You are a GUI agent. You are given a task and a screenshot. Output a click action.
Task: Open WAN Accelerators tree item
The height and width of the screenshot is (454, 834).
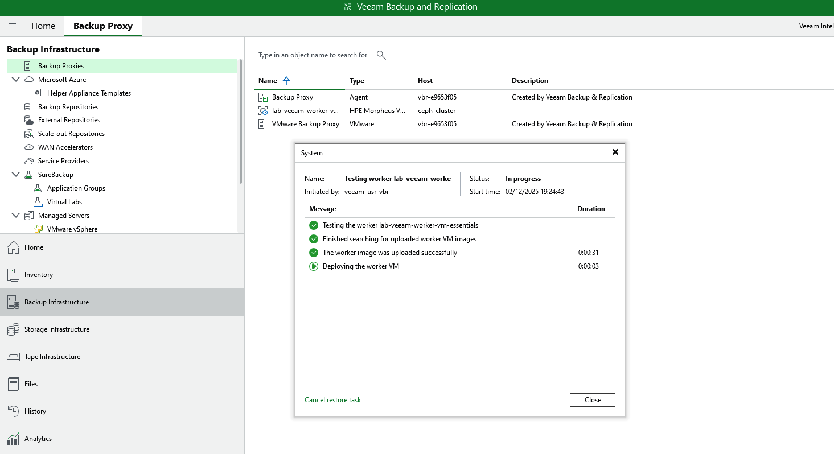[x=65, y=147]
